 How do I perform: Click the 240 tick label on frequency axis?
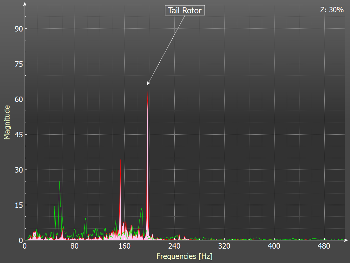[x=174, y=246]
